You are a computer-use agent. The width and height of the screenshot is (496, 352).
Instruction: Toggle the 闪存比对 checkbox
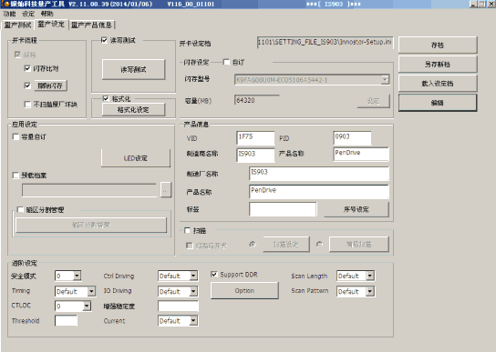[x=27, y=68]
